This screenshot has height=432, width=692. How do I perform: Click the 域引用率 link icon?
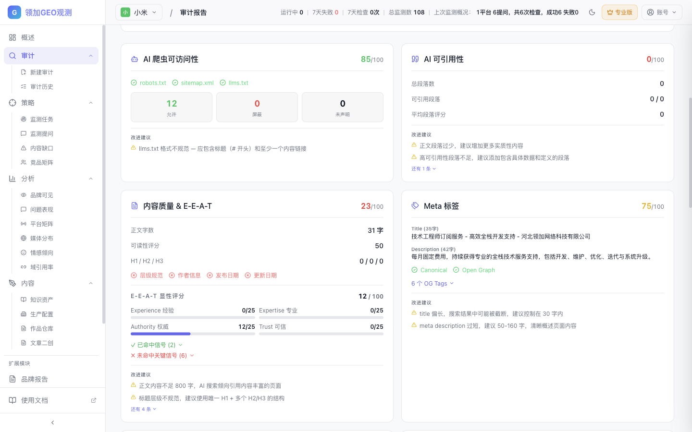point(24,267)
